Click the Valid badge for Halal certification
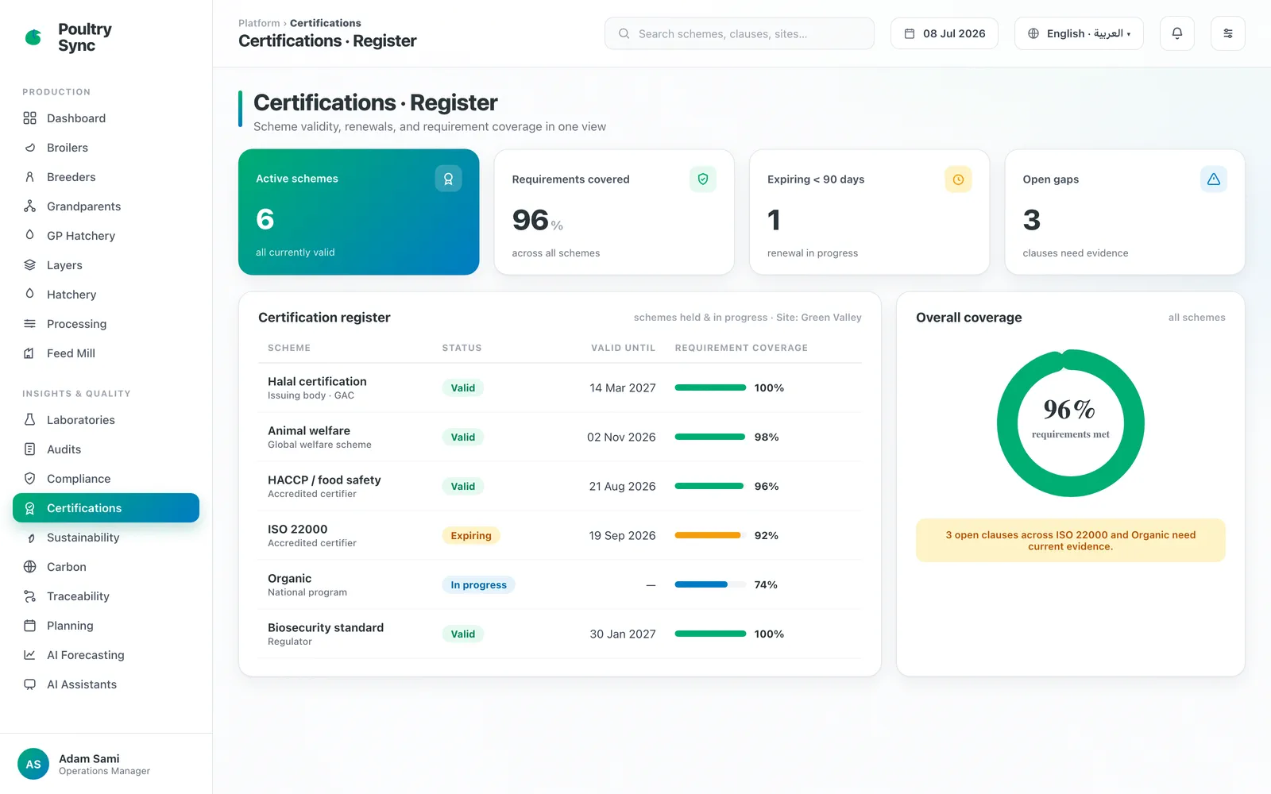The width and height of the screenshot is (1271, 794). (x=463, y=388)
